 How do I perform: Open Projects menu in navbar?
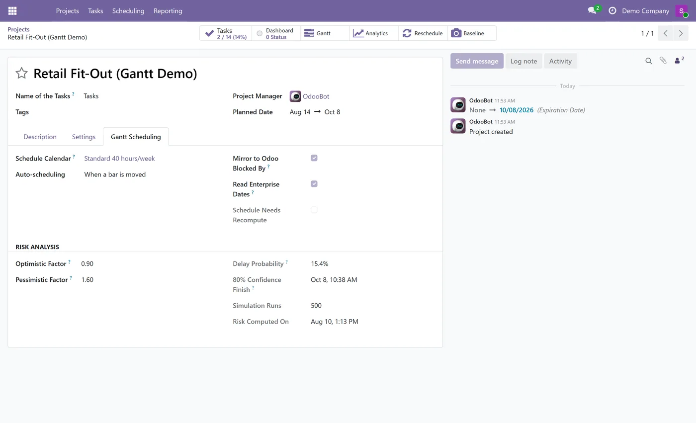[x=67, y=10]
